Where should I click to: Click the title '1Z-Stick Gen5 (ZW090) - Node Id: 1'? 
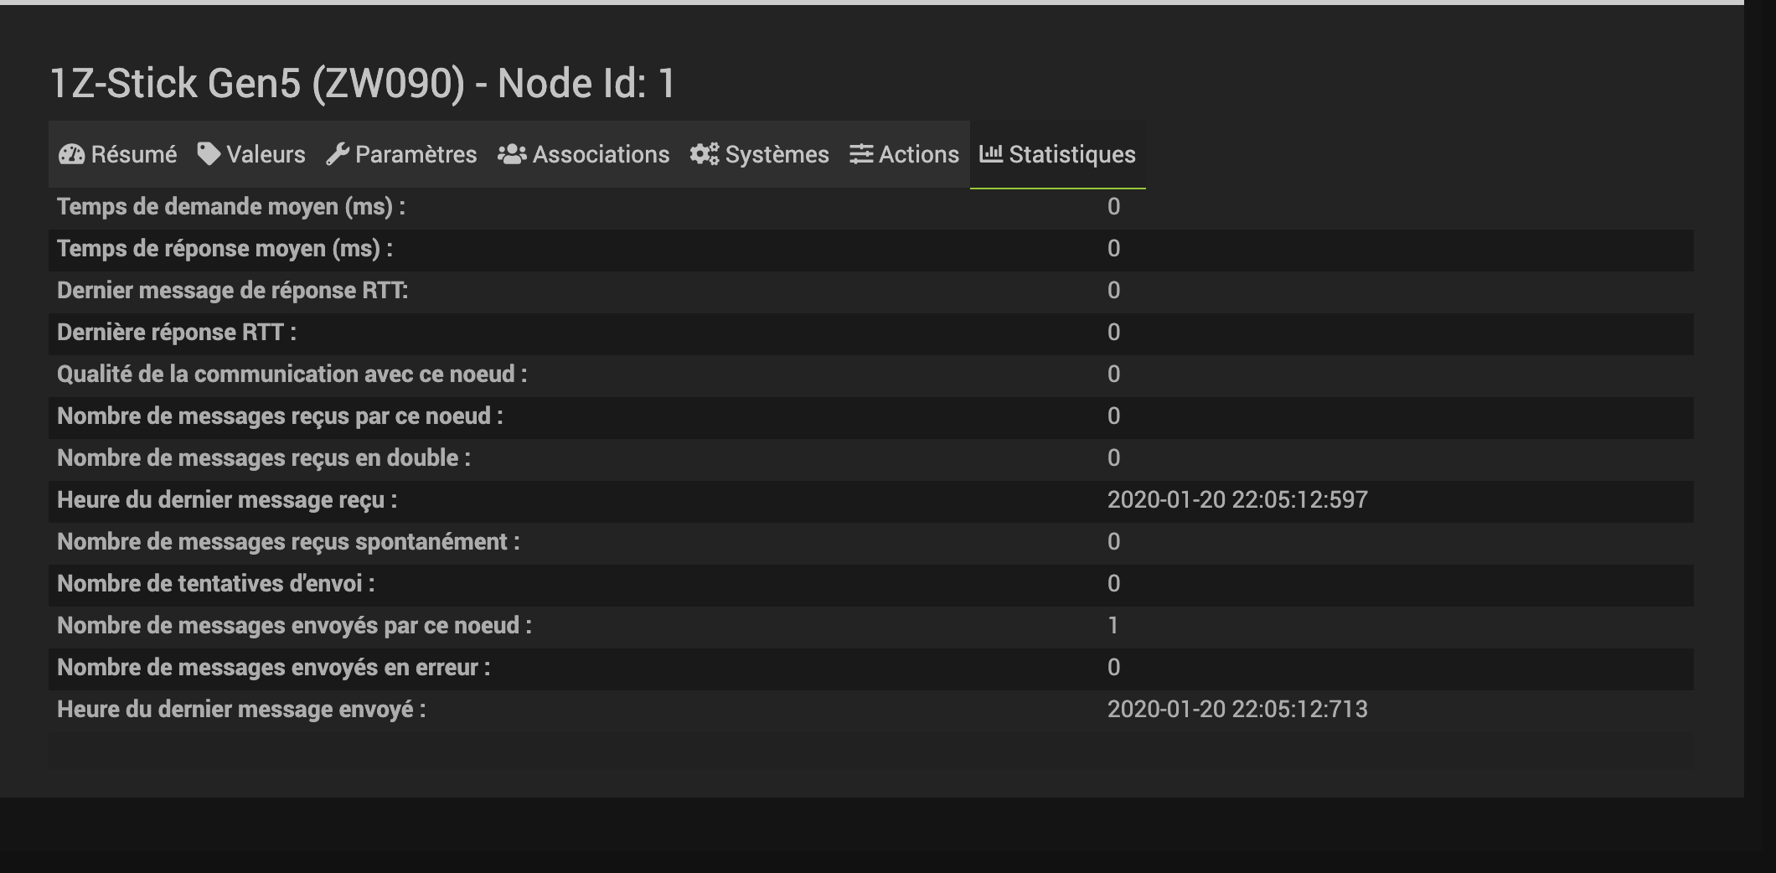point(363,84)
